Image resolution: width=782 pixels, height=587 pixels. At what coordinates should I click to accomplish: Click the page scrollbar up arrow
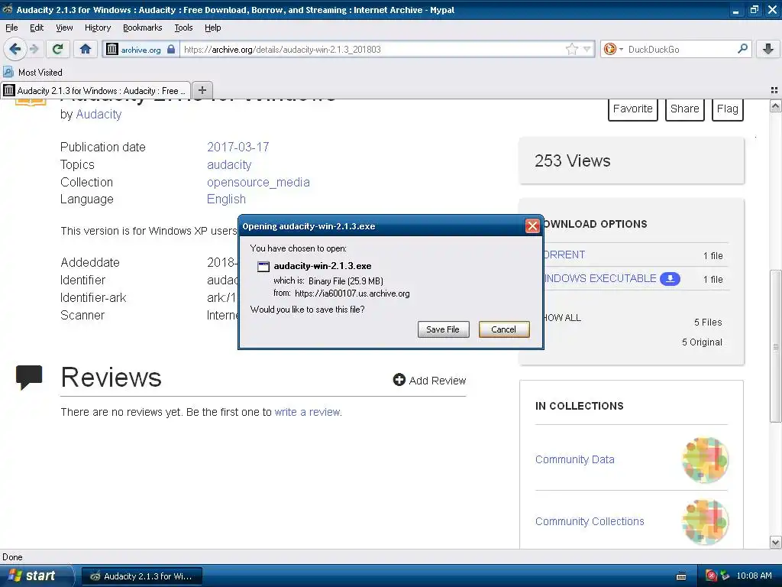[x=775, y=105]
